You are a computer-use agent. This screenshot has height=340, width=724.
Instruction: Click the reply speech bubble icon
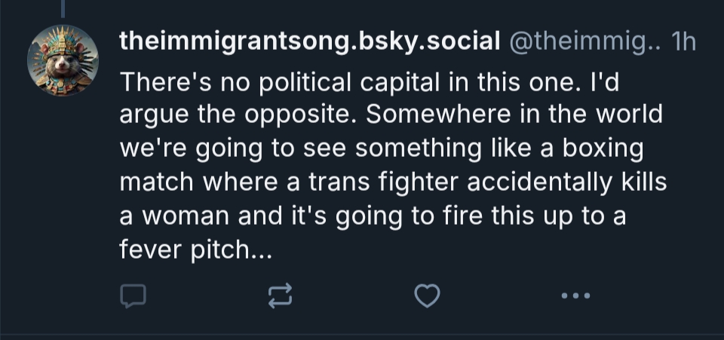[x=133, y=296]
